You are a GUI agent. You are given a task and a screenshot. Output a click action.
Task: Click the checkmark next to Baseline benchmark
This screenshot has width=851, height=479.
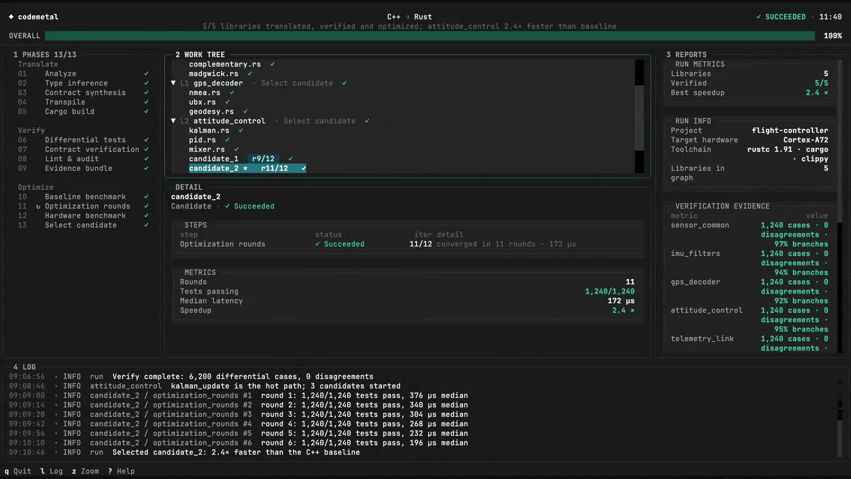point(146,197)
